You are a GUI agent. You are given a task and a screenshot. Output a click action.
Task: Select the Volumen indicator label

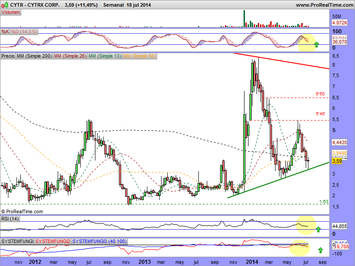tap(11, 12)
